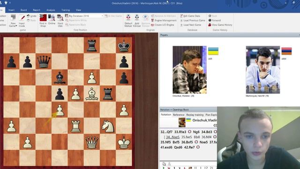Viewport: 300px width, 169px height.
Task: Select move 35.Nf5 in the notation
Action: point(166,142)
